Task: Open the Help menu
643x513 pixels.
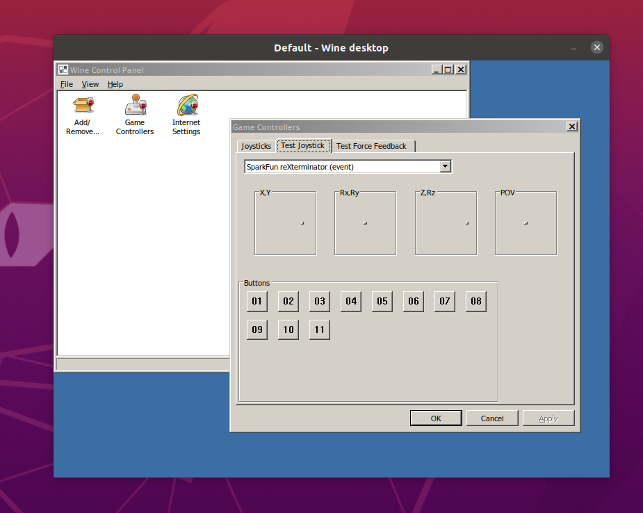Action: (115, 84)
